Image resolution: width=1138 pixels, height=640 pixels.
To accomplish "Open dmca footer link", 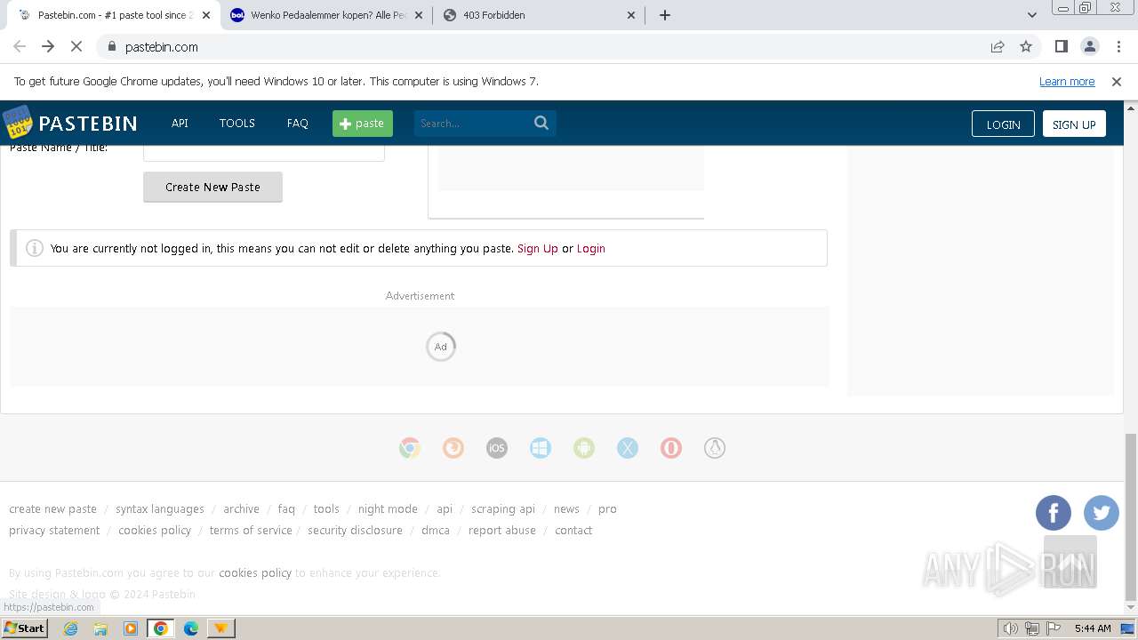I will point(436,530).
